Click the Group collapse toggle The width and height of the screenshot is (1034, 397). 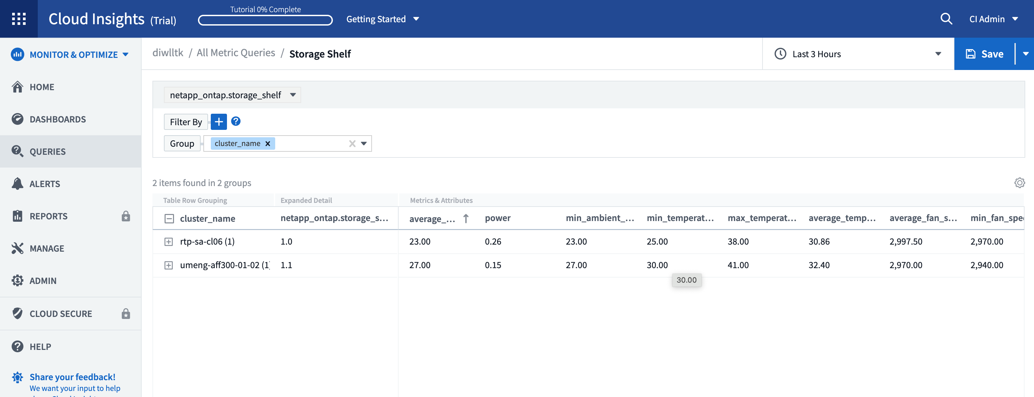click(x=170, y=218)
